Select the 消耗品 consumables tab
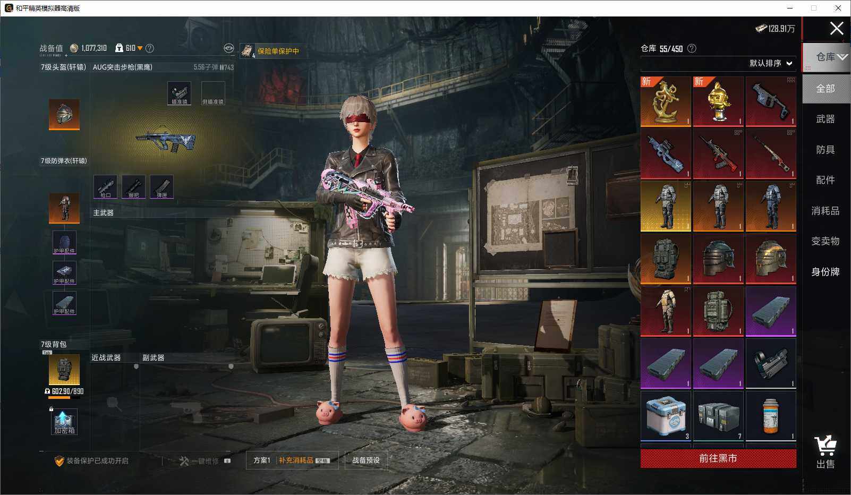Viewport: 851px width, 495px height. [826, 211]
